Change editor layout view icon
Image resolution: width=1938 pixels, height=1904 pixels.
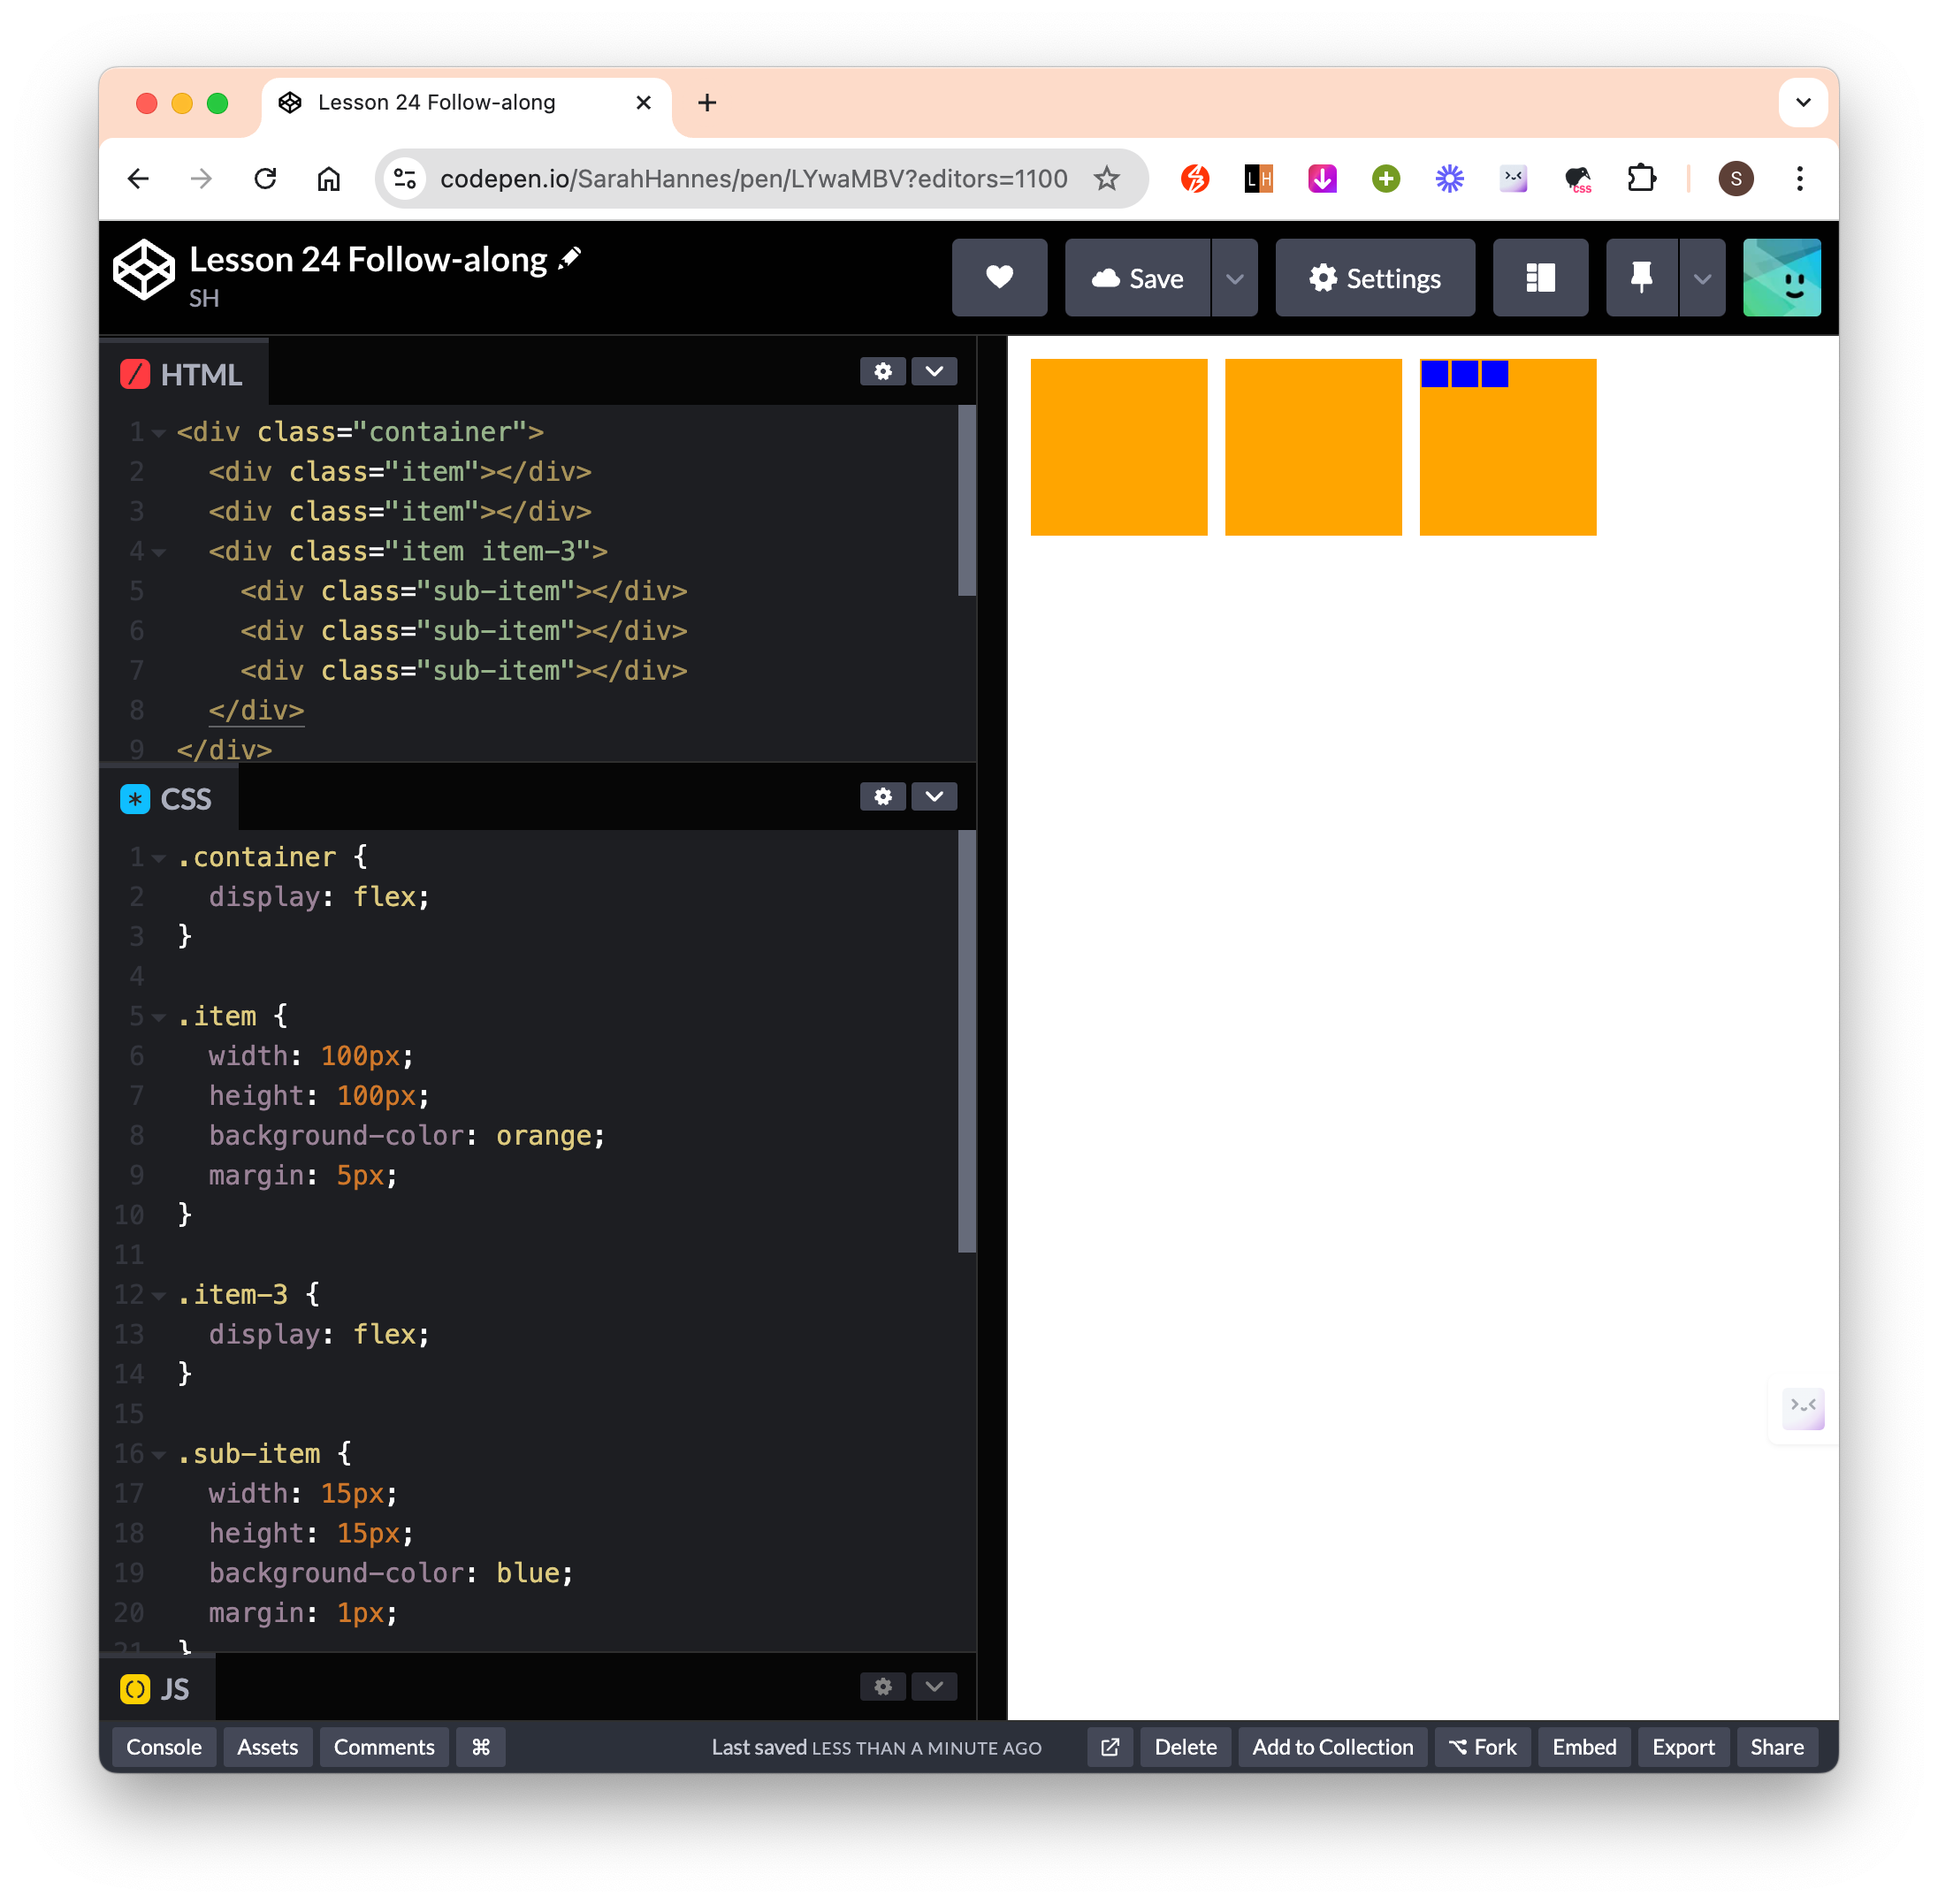click(1540, 278)
